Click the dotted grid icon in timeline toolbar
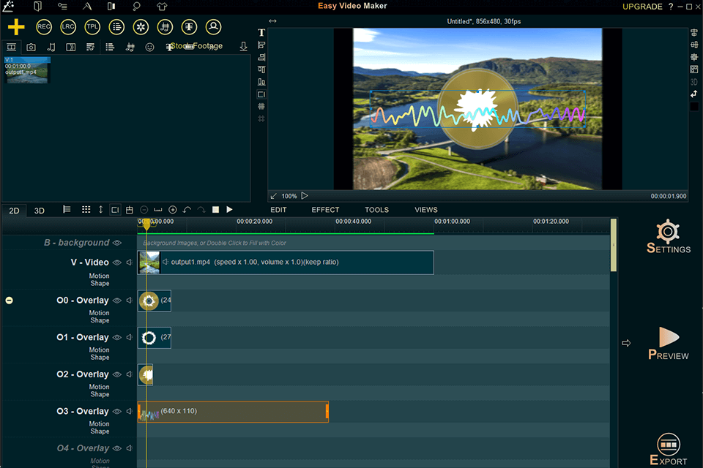 pos(86,210)
